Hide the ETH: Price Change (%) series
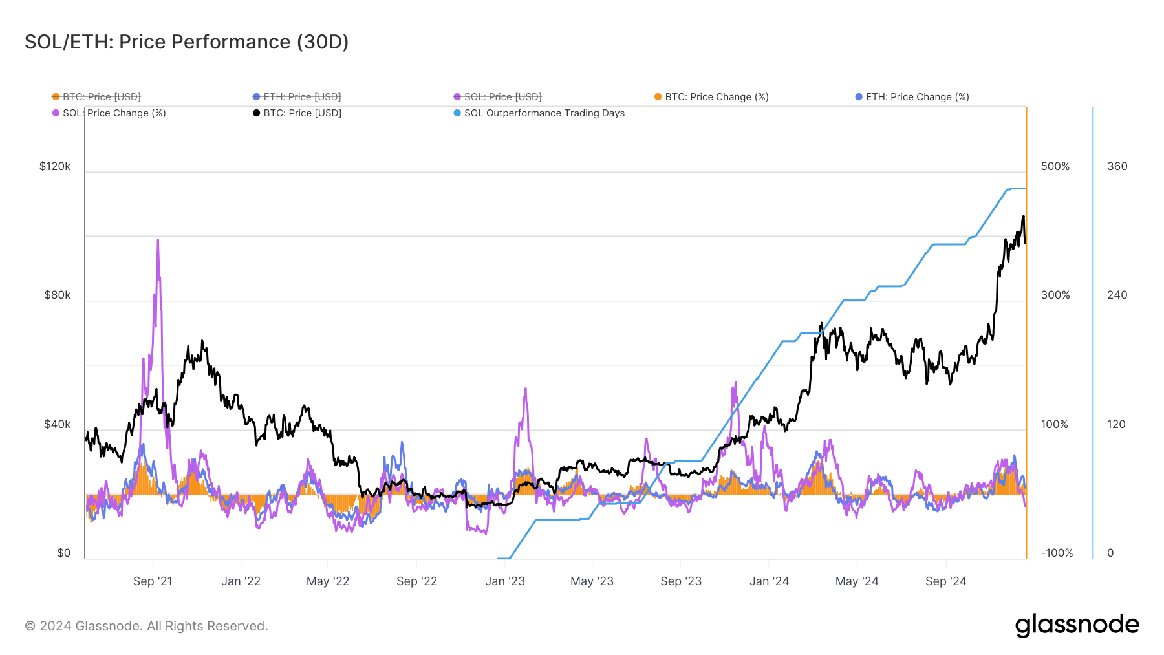Image resolution: width=1164 pixels, height=655 pixels. click(912, 97)
